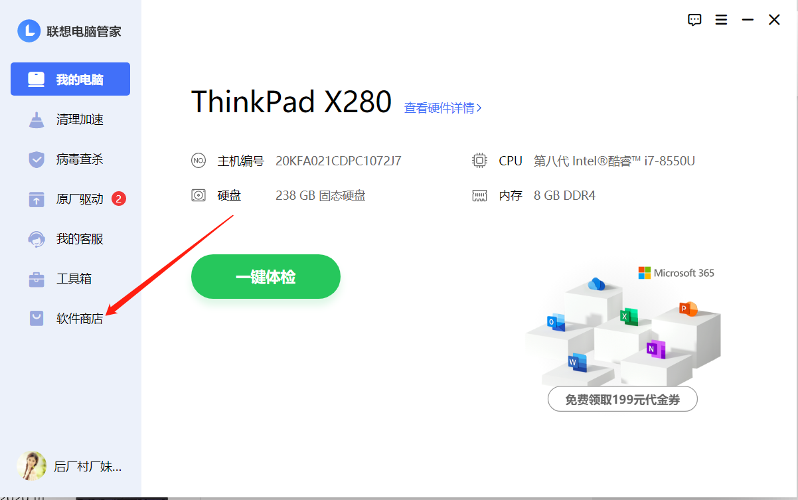
Task: Claim 免费领取199元代金券 voucher
Action: (x=623, y=399)
